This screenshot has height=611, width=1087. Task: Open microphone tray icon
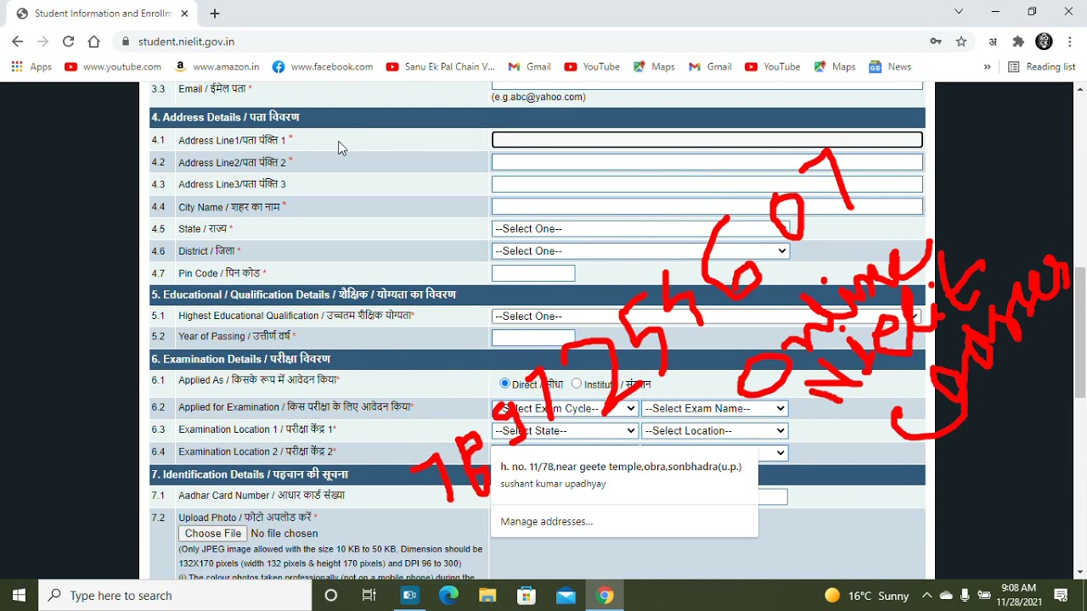point(966,596)
